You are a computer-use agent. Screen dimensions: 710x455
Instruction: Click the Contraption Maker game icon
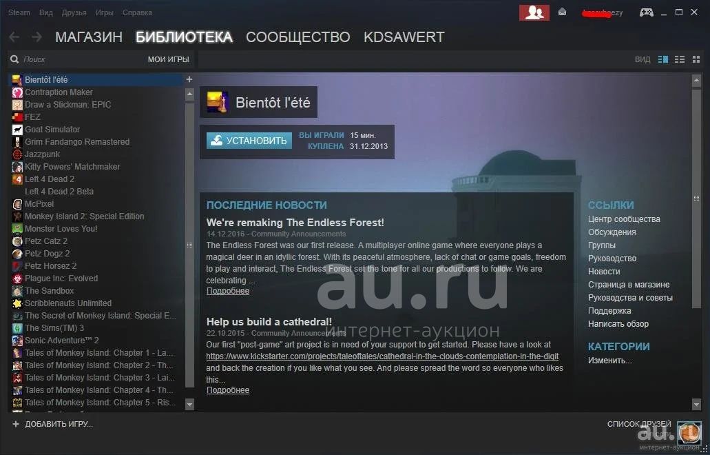[x=17, y=92]
